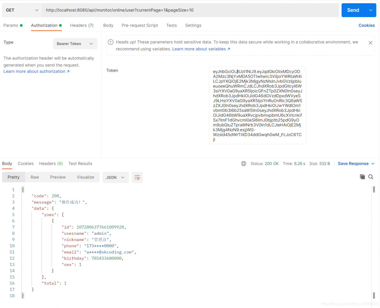Select the Raw response view

tap(35, 177)
